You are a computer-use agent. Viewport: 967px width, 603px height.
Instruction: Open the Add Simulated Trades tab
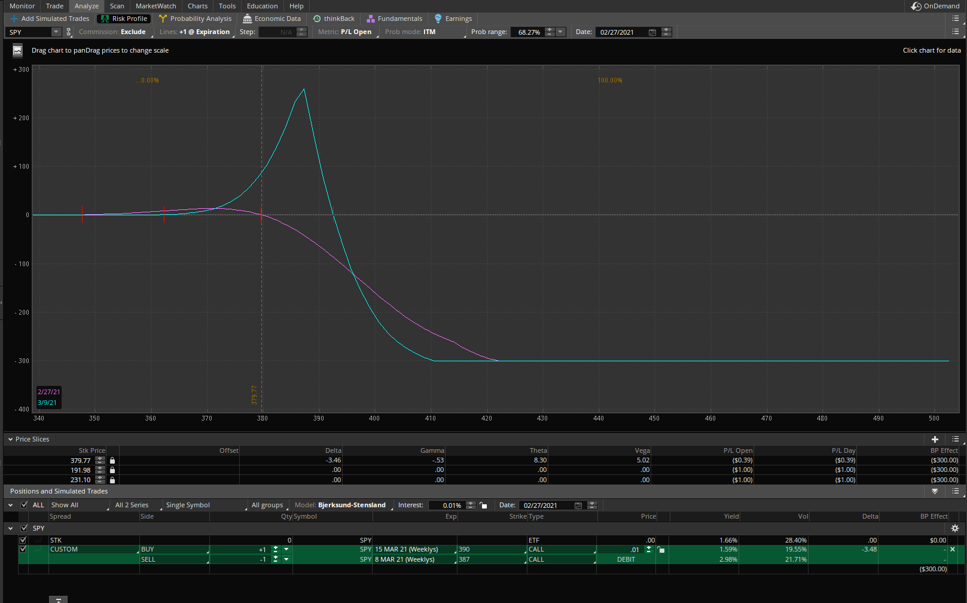[50, 19]
